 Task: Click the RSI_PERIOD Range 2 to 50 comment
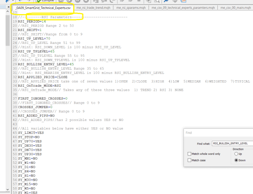[x=46, y=26]
